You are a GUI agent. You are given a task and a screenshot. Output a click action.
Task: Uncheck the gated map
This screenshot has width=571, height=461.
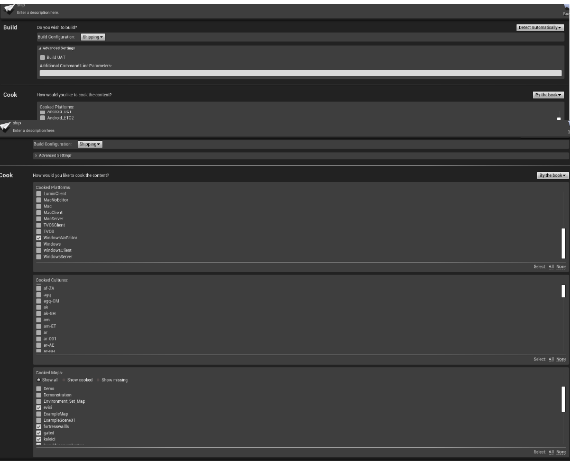[39, 432]
